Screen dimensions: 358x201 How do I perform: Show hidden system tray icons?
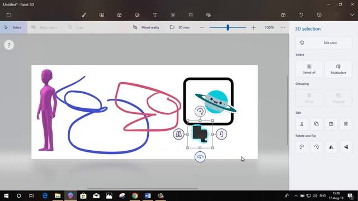coord(296,196)
